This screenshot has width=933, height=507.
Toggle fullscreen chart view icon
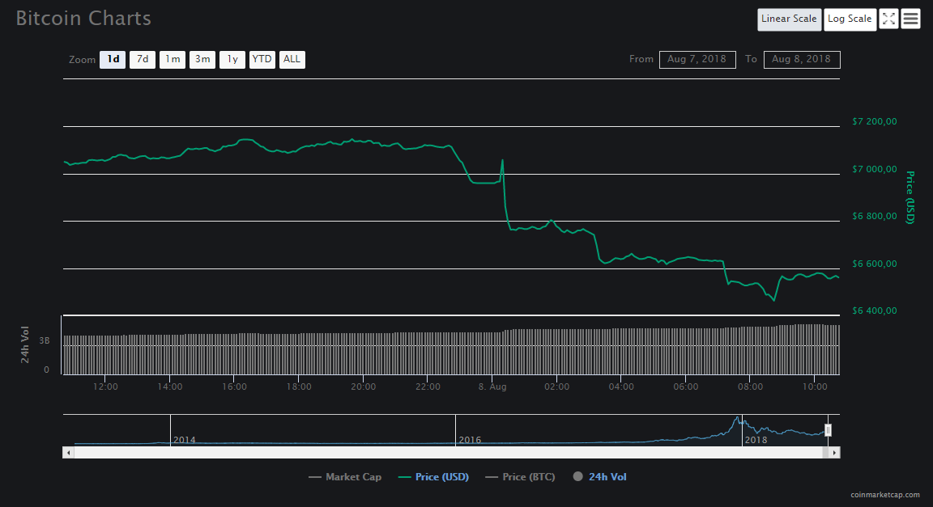click(x=888, y=19)
